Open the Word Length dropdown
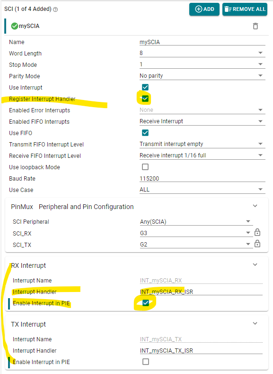The height and width of the screenshot is (374, 273). [x=203, y=53]
